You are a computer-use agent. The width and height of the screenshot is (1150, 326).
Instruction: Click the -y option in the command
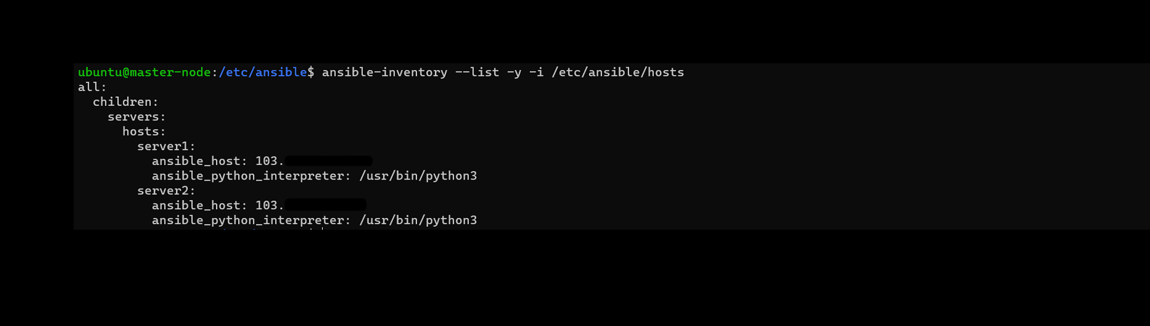tap(514, 72)
